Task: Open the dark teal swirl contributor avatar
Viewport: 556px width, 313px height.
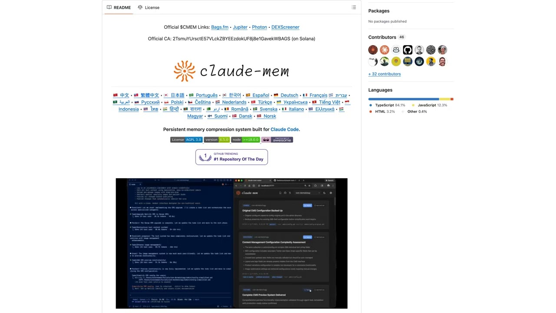Action: (419, 62)
